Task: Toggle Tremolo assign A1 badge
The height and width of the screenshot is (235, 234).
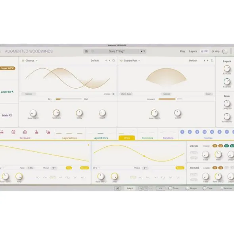Action: pyautogui.click(x=215, y=168)
